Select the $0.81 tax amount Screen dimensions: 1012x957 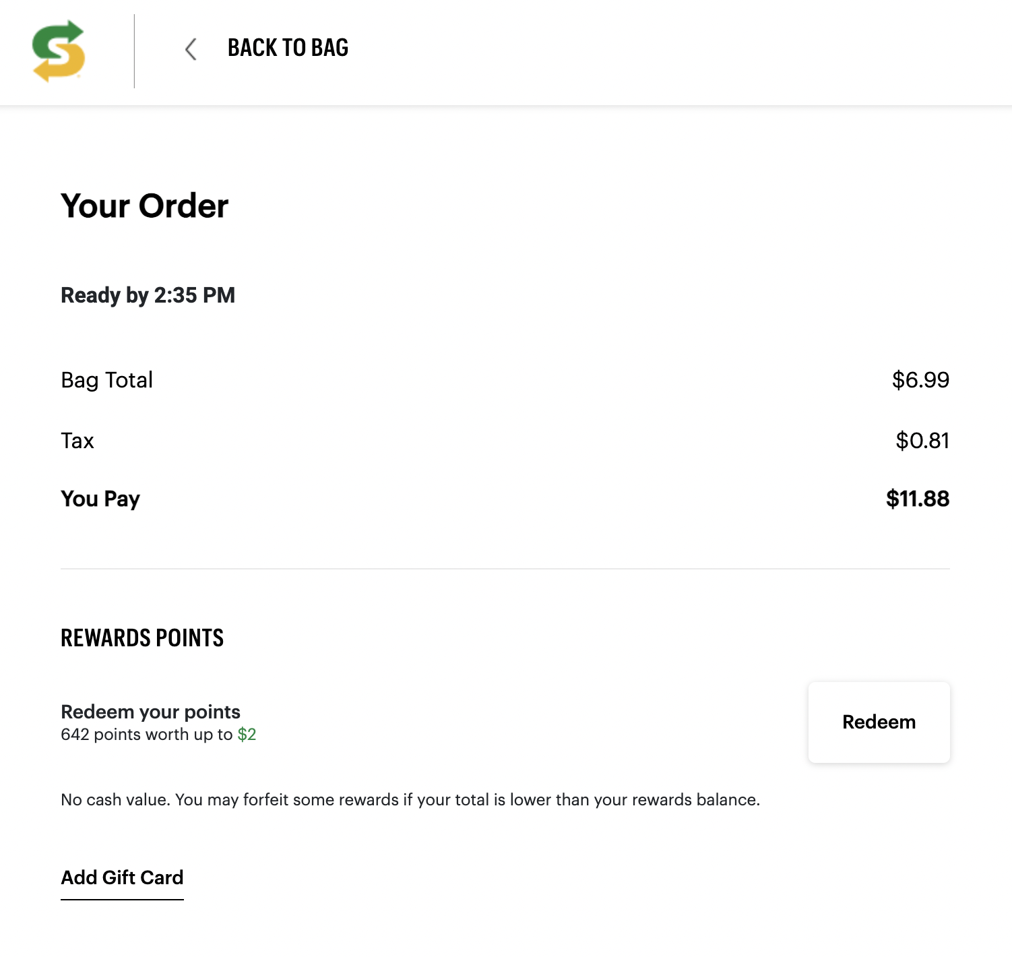pos(922,441)
